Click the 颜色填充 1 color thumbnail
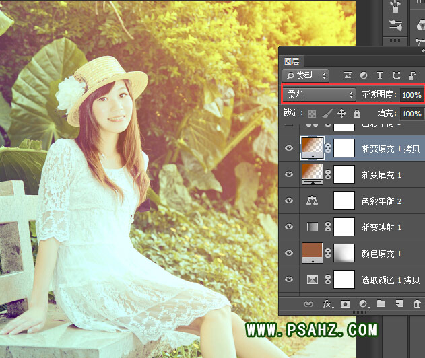 tap(313, 253)
